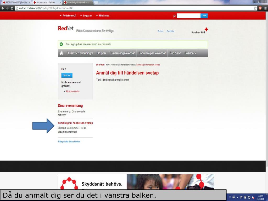Image resolution: width=268 pixels, height=201 pixels.
Task: Open the Evenemangskalender menu item
Action: pos(122,53)
